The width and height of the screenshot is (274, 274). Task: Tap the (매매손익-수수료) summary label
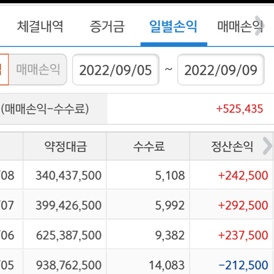coord(45,109)
